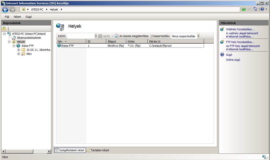The height and width of the screenshot is (160, 270).
Task: Click the FTP-hely hozzáadása globe icon
Action: tap(222, 42)
